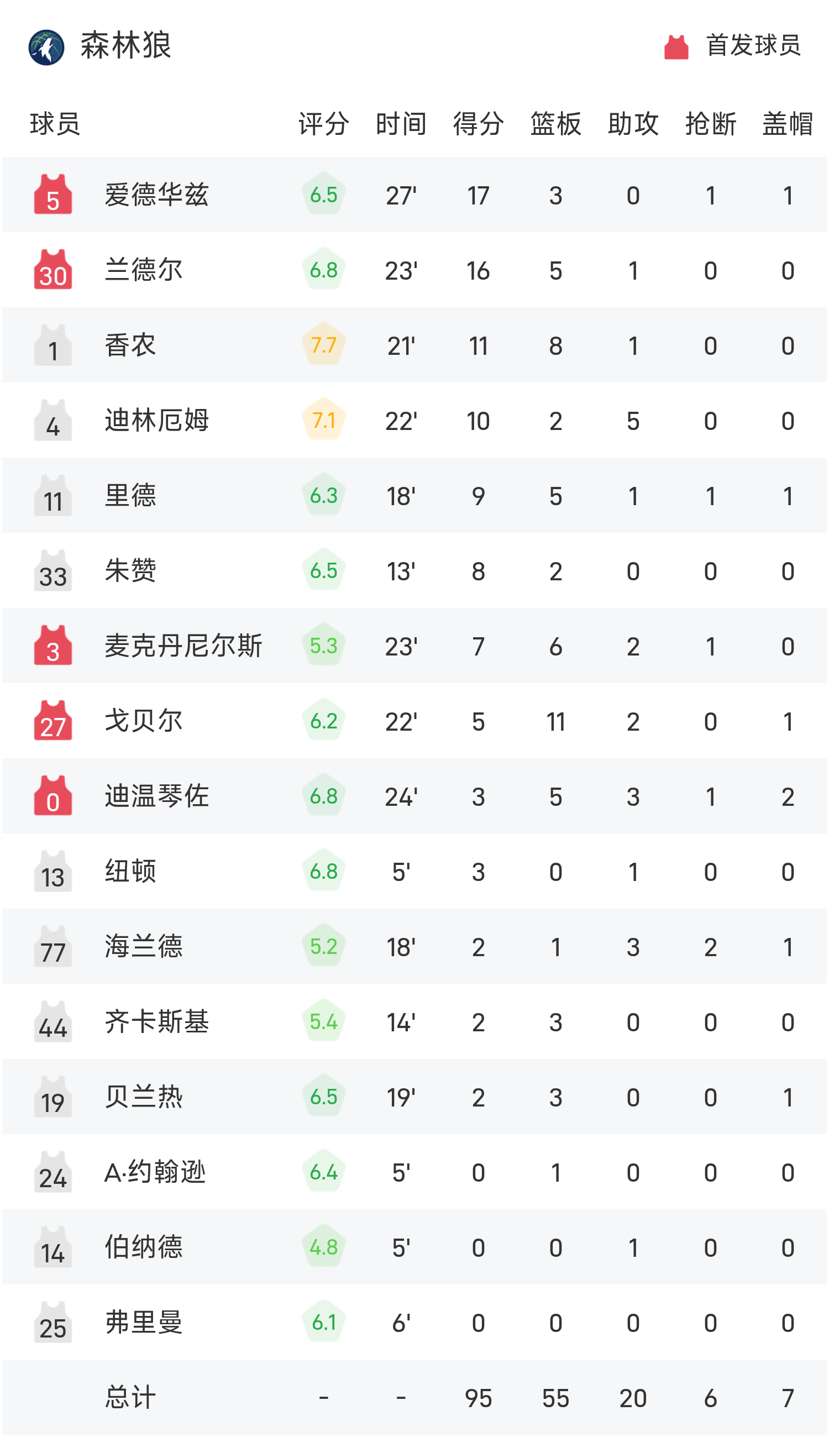Click Dillingham's 7.1 rating badge
This screenshot has height=1437, width=829.
click(323, 420)
